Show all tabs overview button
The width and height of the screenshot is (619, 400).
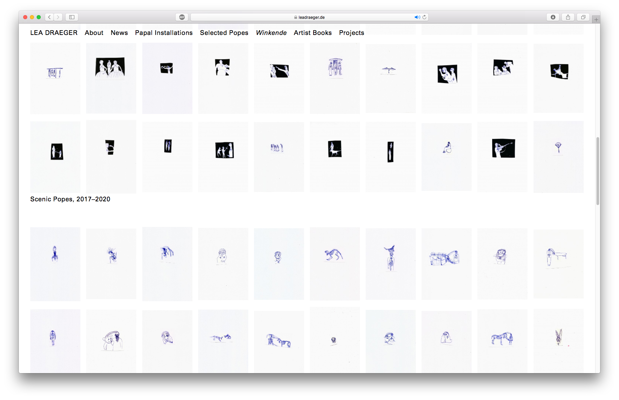tap(583, 17)
